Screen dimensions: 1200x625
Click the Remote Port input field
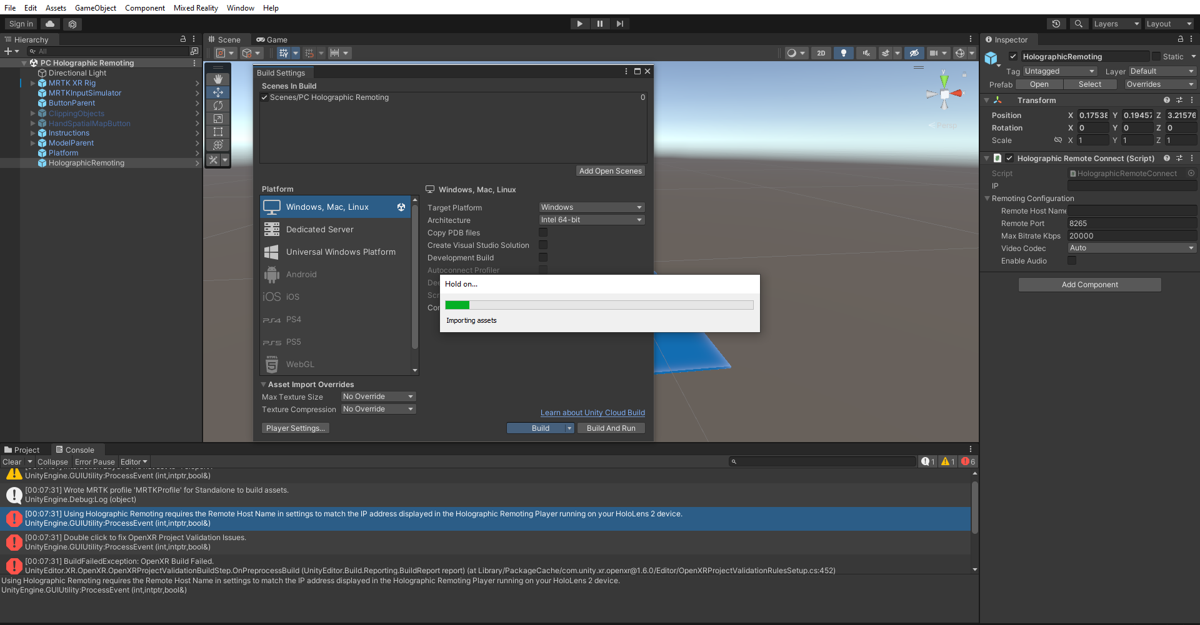pos(1131,223)
